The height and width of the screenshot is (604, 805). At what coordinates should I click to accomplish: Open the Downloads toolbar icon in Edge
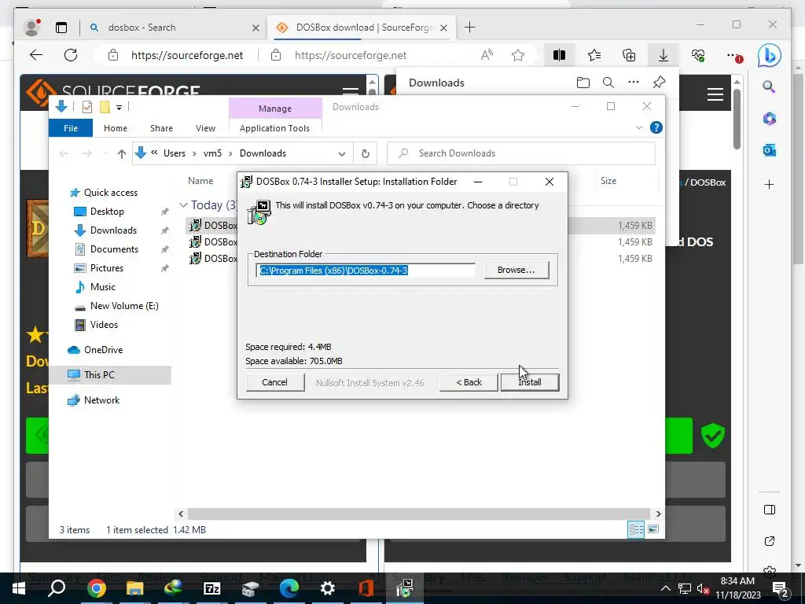663,55
